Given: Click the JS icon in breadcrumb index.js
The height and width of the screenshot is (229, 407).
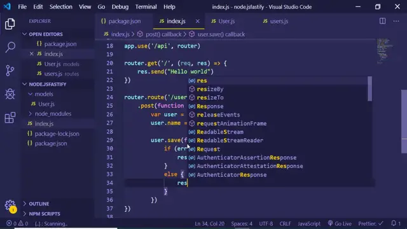Looking at the screenshot, I should (106, 34).
